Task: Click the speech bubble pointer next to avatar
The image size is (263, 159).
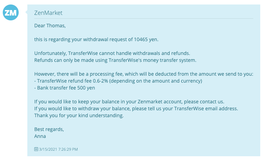Action: (26, 12)
